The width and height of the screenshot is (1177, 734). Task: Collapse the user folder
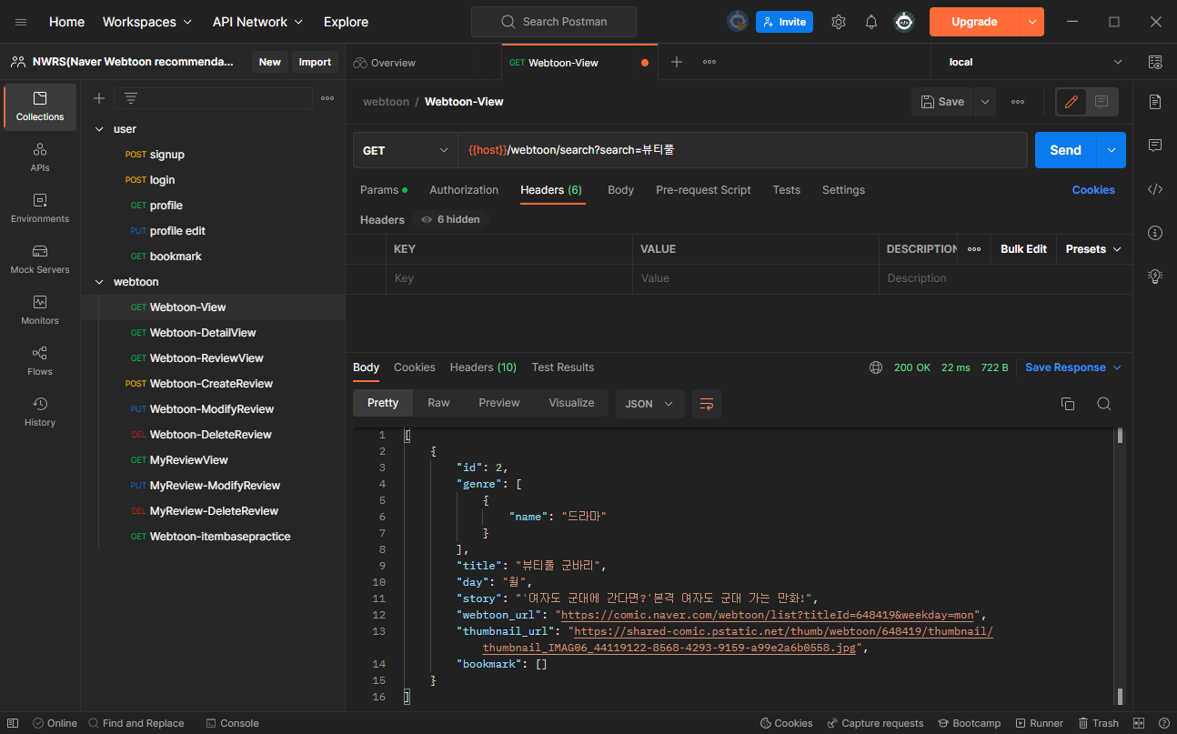pos(99,129)
